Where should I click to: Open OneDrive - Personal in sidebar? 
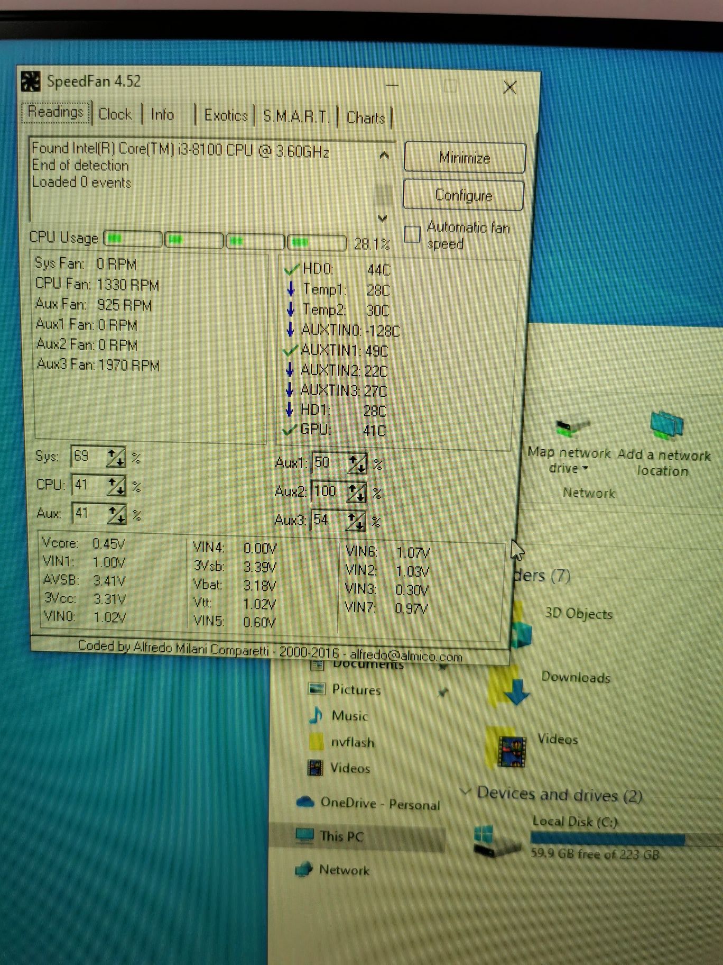(380, 804)
